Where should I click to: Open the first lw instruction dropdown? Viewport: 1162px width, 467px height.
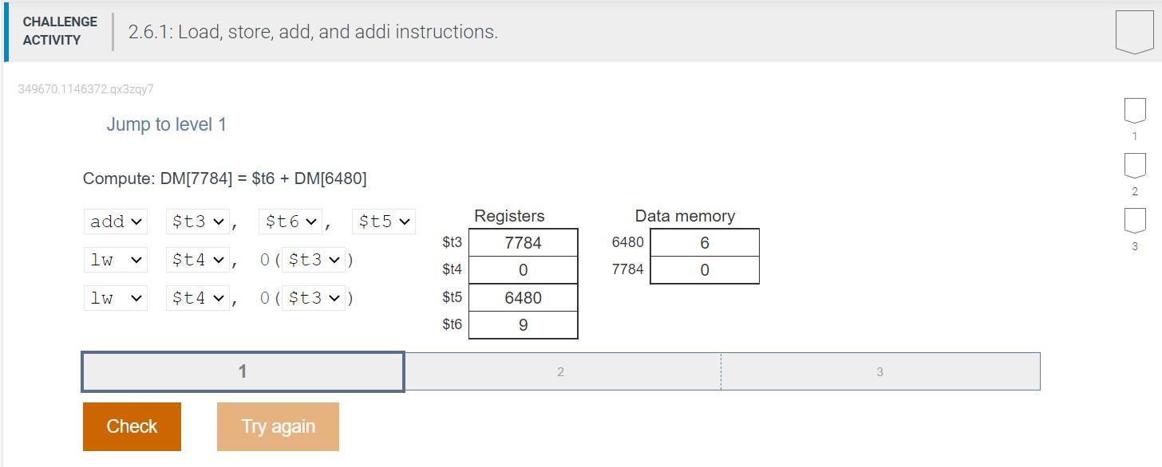click(115, 259)
